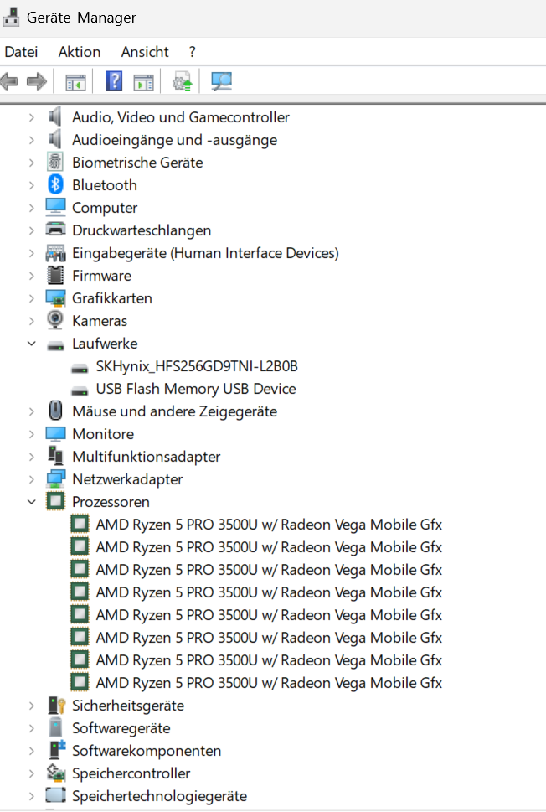Screen dimensions: 546x812
Task: Expand the Netzwerkadapter category chevron
Action: coord(32,479)
